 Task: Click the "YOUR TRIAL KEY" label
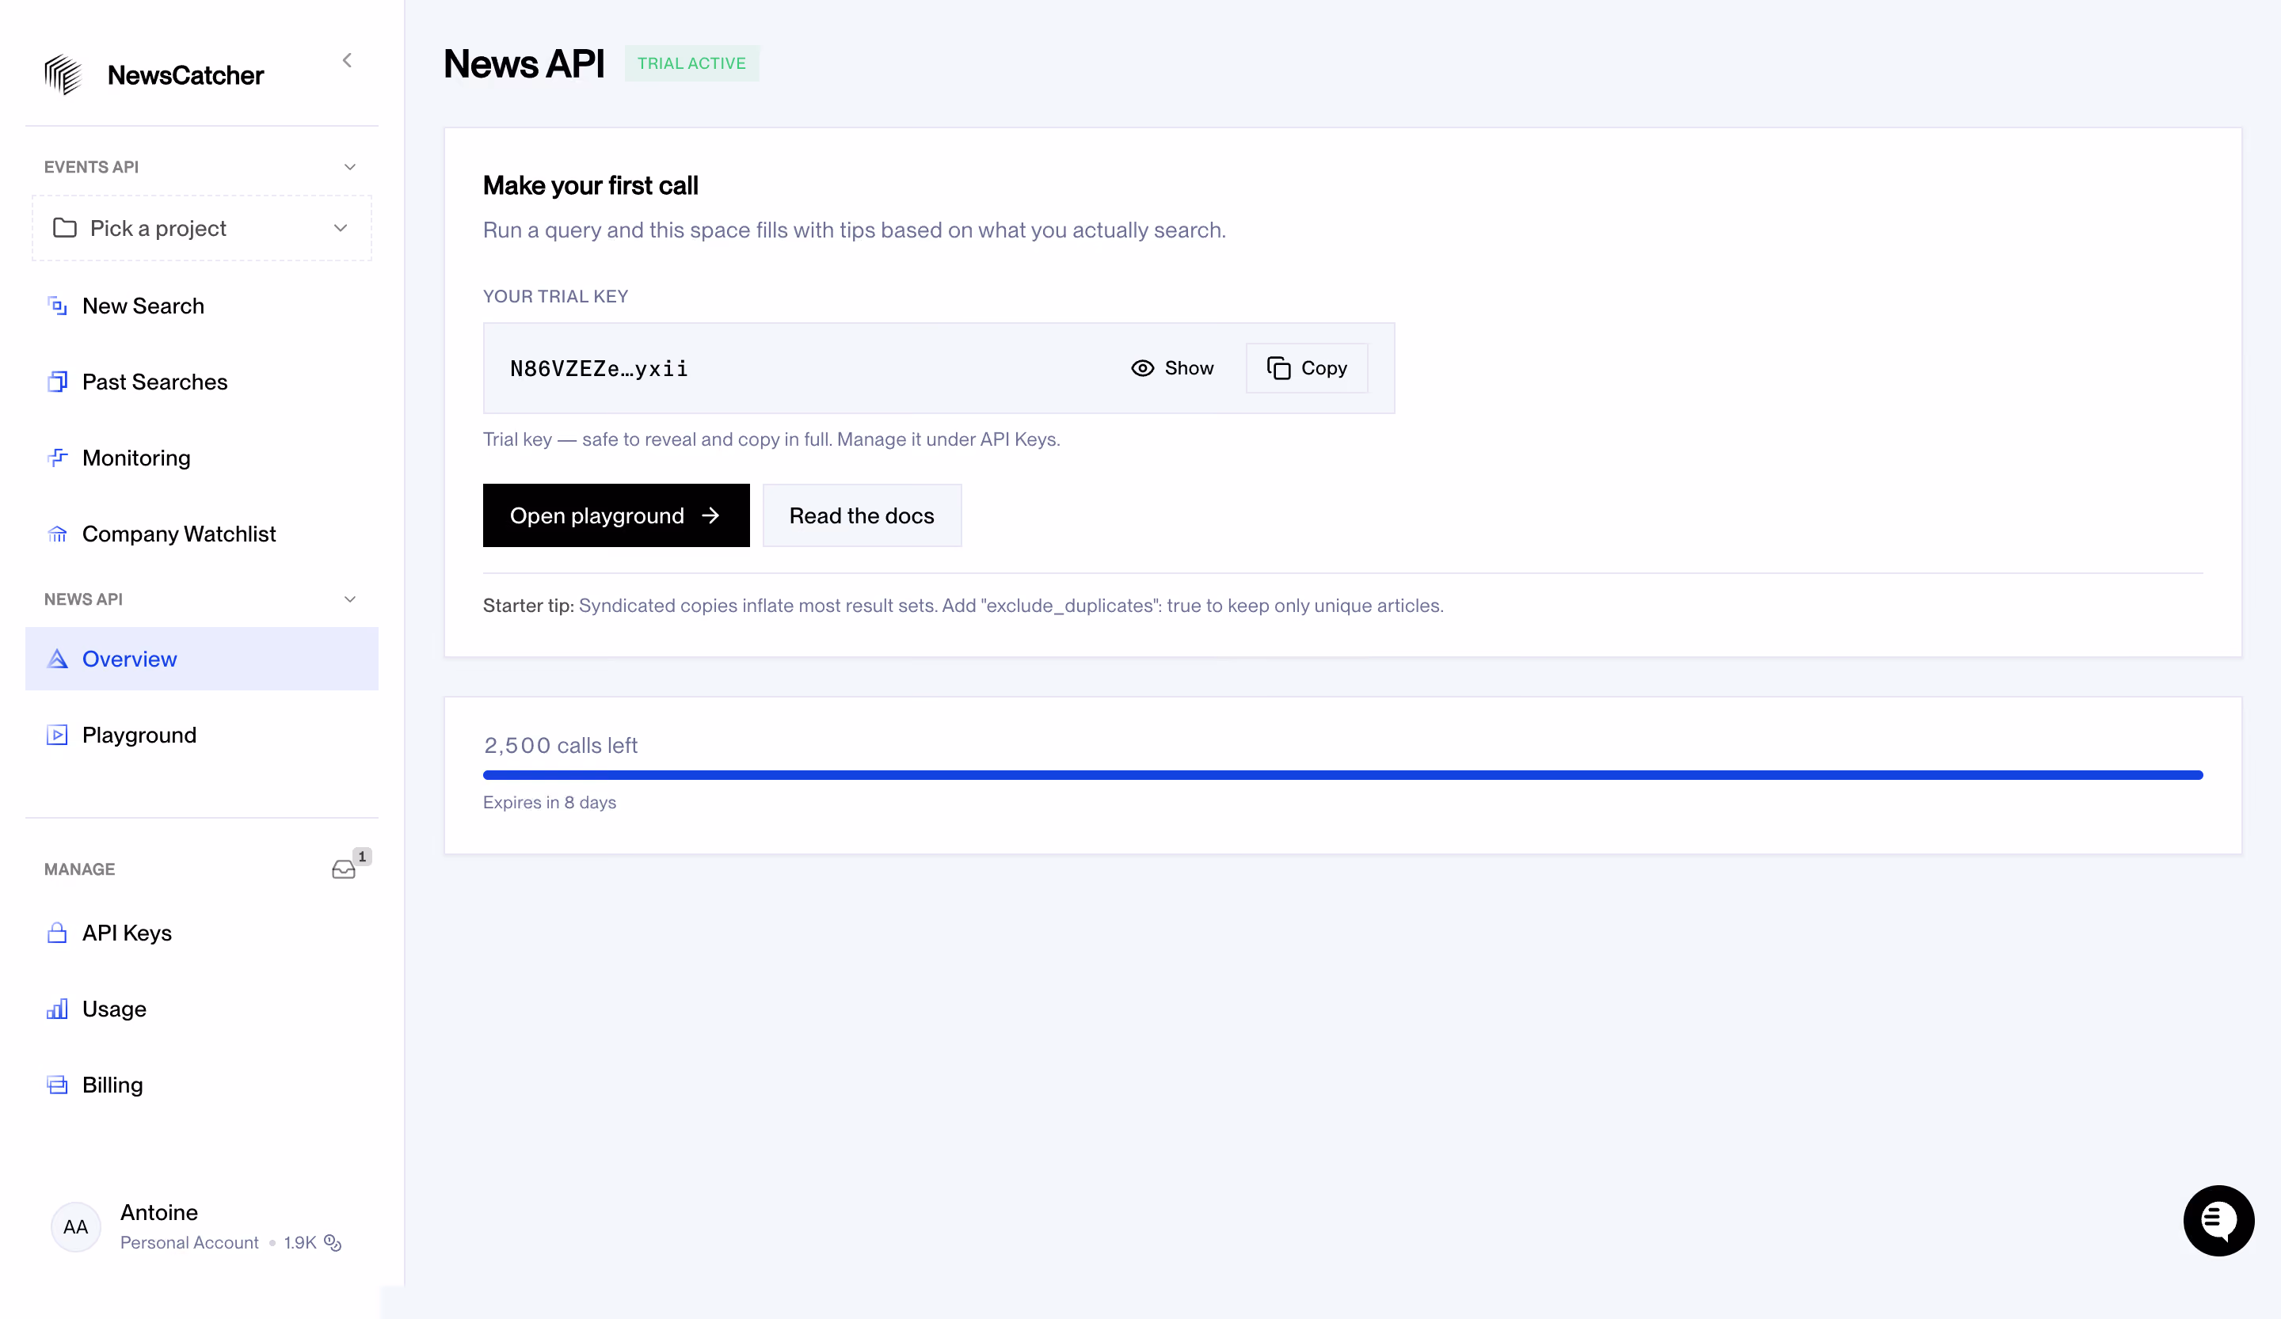point(556,297)
